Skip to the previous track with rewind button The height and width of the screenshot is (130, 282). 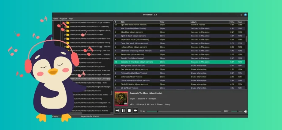[x=117, y=111]
